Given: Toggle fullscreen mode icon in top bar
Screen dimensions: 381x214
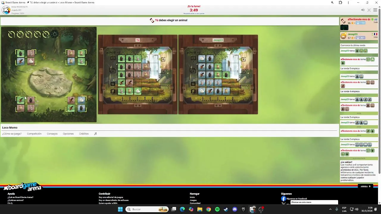Looking at the screenshot, I should point(369,10).
